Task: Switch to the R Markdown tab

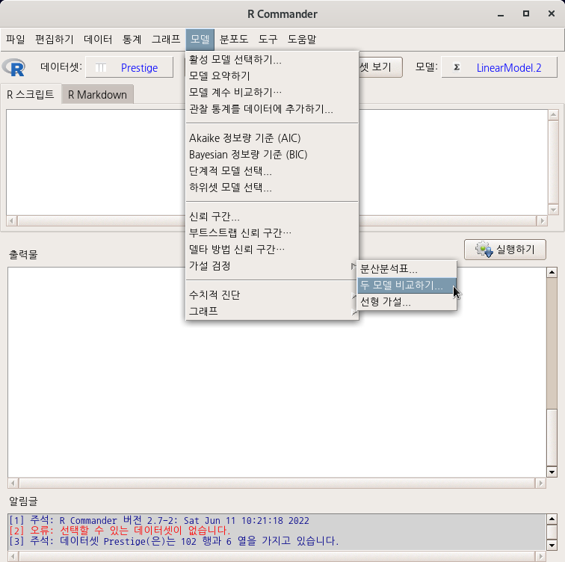Action: click(97, 95)
